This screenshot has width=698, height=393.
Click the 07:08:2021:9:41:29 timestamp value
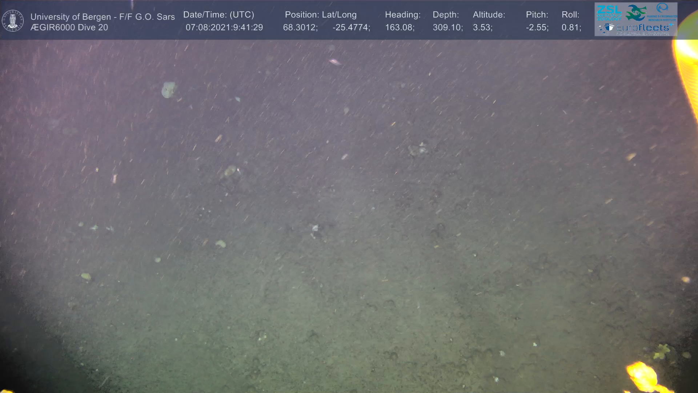click(224, 28)
